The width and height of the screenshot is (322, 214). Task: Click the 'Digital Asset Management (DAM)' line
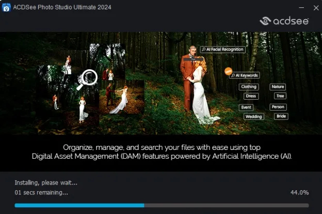[162, 156]
